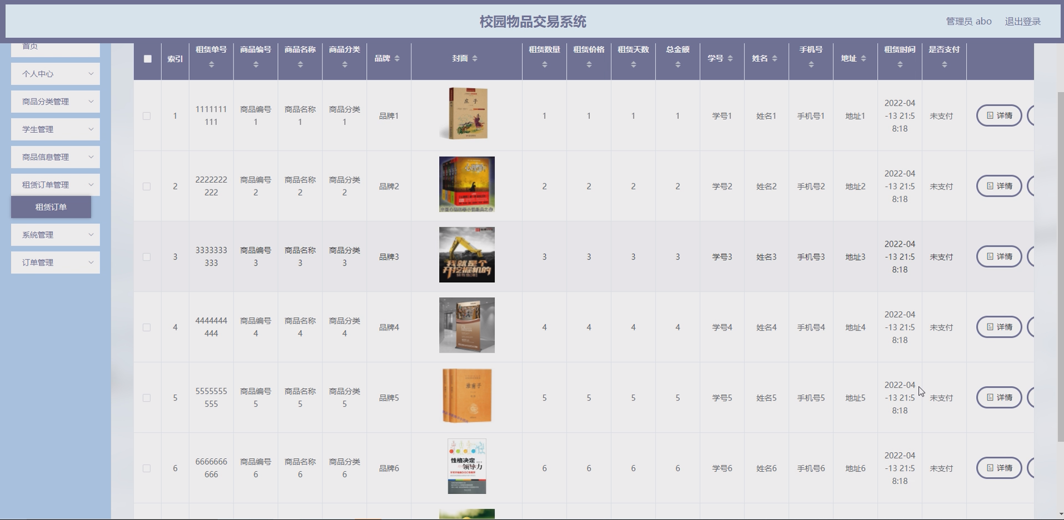Select the 学号3 cell
Viewport: 1064px width, 520px height.
[x=722, y=257]
